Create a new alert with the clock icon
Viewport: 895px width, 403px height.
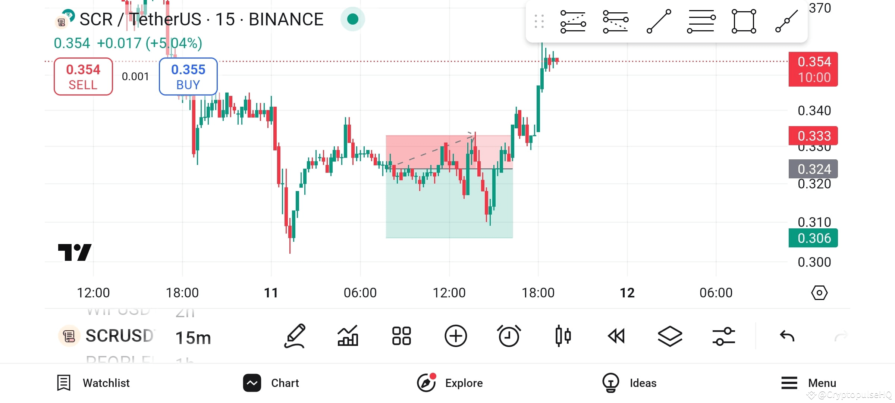(509, 336)
